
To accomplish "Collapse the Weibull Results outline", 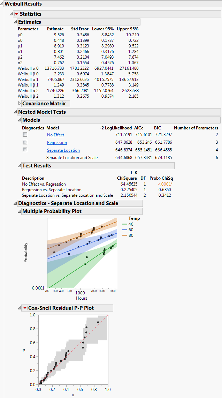I will 2,4.
